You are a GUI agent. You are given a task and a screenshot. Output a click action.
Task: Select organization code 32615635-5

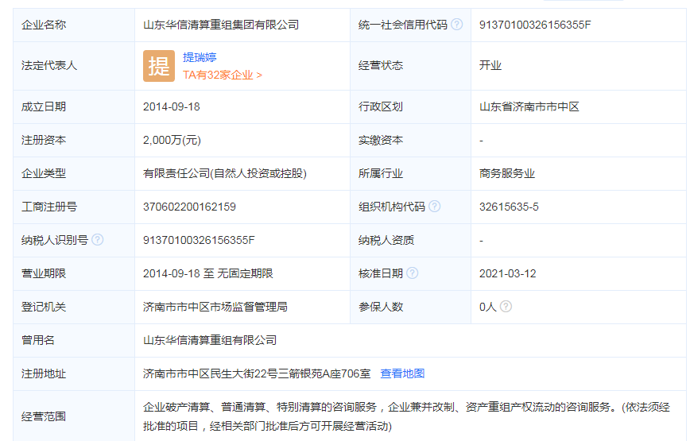509,207
